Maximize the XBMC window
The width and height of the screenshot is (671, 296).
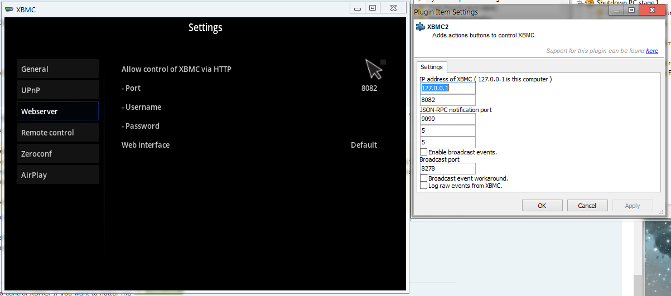point(373,8)
